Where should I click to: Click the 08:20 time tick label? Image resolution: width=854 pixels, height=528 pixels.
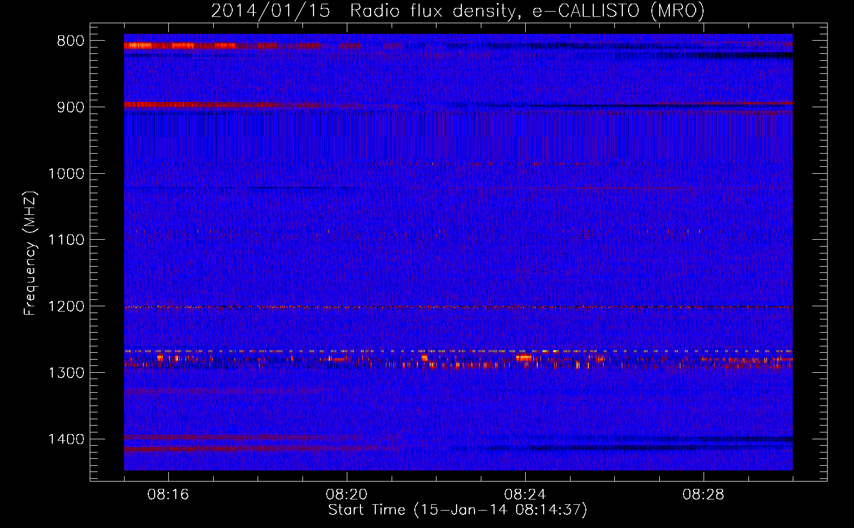[x=347, y=495]
